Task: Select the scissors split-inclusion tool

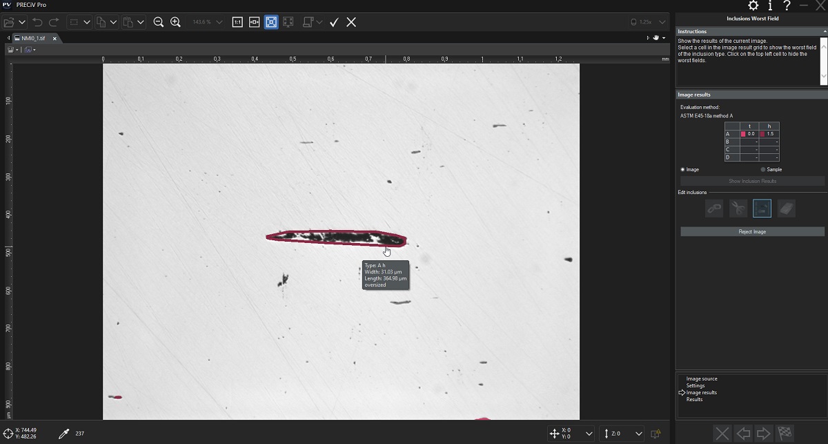Action: pyautogui.click(x=738, y=208)
